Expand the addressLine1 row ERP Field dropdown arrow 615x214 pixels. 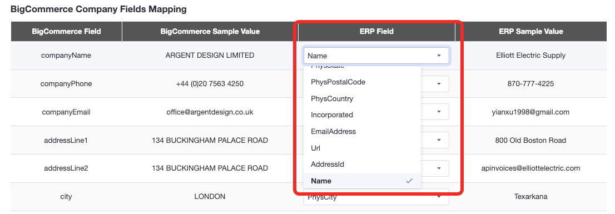coord(439,140)
